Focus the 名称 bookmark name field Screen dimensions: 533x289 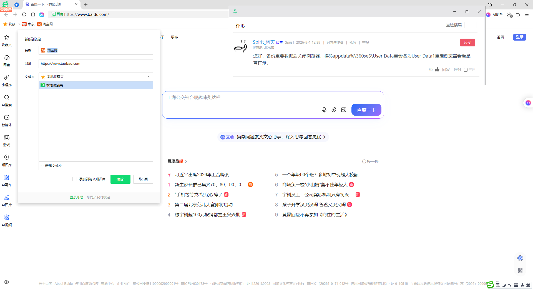point(96,50)
